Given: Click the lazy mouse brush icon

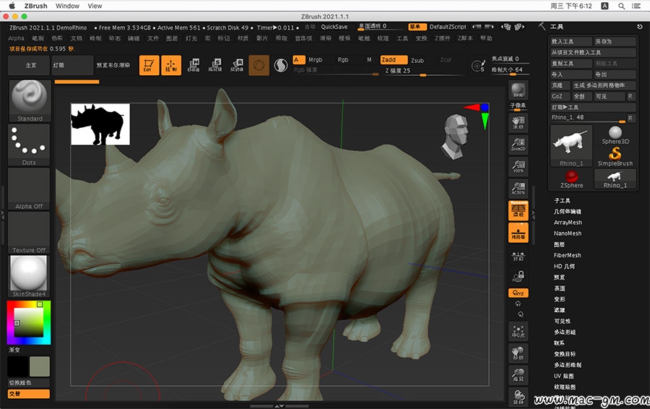Looking at the screenshot, I should pos(478,66).
